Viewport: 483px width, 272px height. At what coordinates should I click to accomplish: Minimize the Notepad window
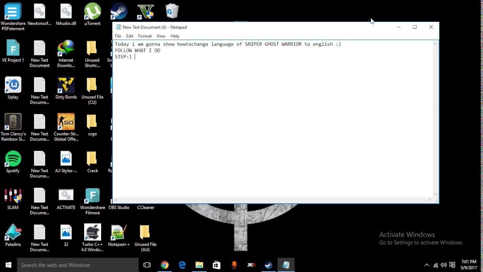[x=398, y=27]
